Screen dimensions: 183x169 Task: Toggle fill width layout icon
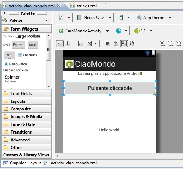coord(60,43)
